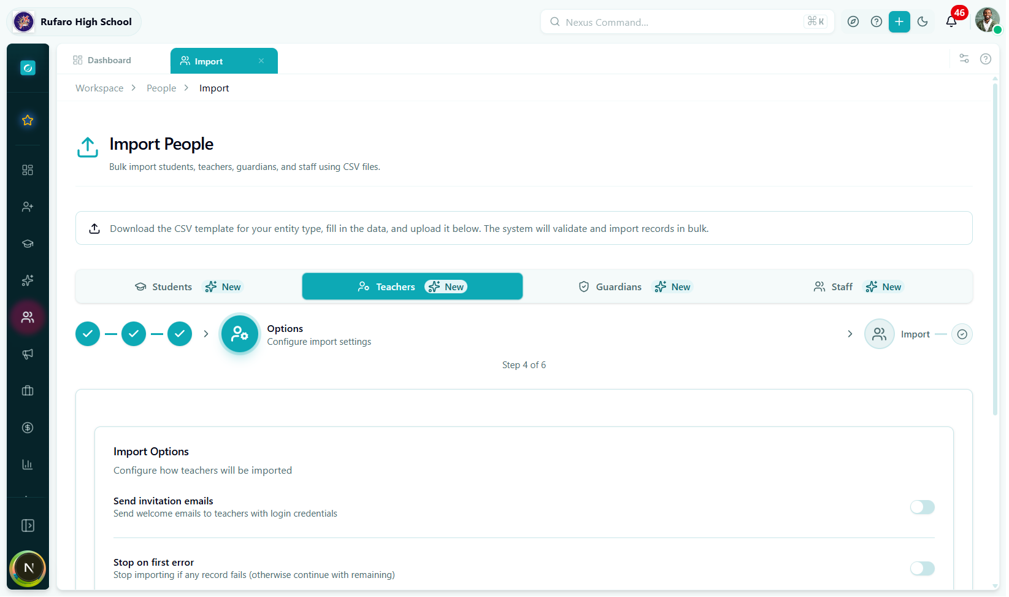The width and height of the screenshot is (1009, 597).
Task: Toggle sidebar collapse panel icon
Action: point(28,526)
